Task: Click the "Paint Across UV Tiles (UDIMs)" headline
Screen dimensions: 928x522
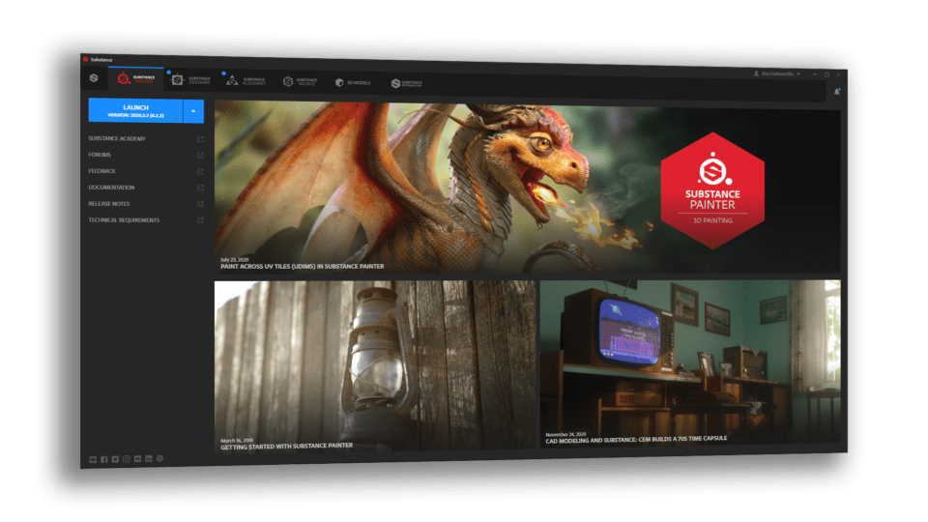Action: [302, 267]
